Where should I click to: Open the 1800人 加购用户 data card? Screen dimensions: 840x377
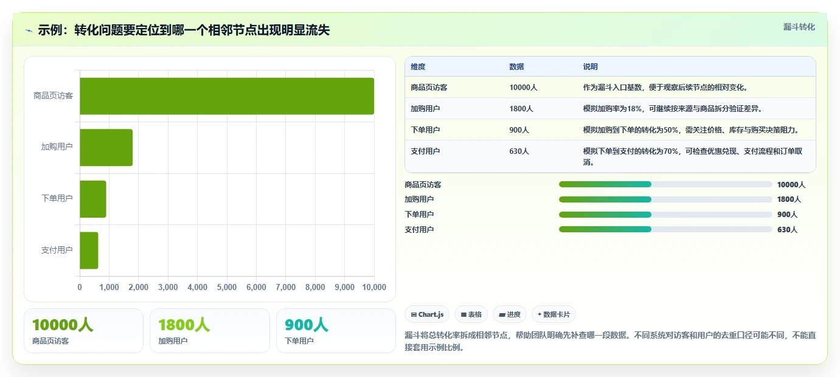tap(209, 331)
